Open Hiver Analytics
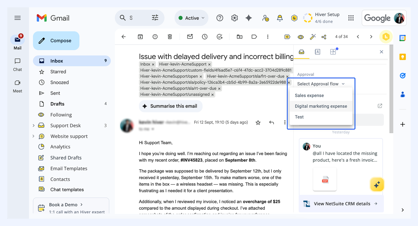Image resolution: width=418 pixels, height=226 pixels. (60, 147)
